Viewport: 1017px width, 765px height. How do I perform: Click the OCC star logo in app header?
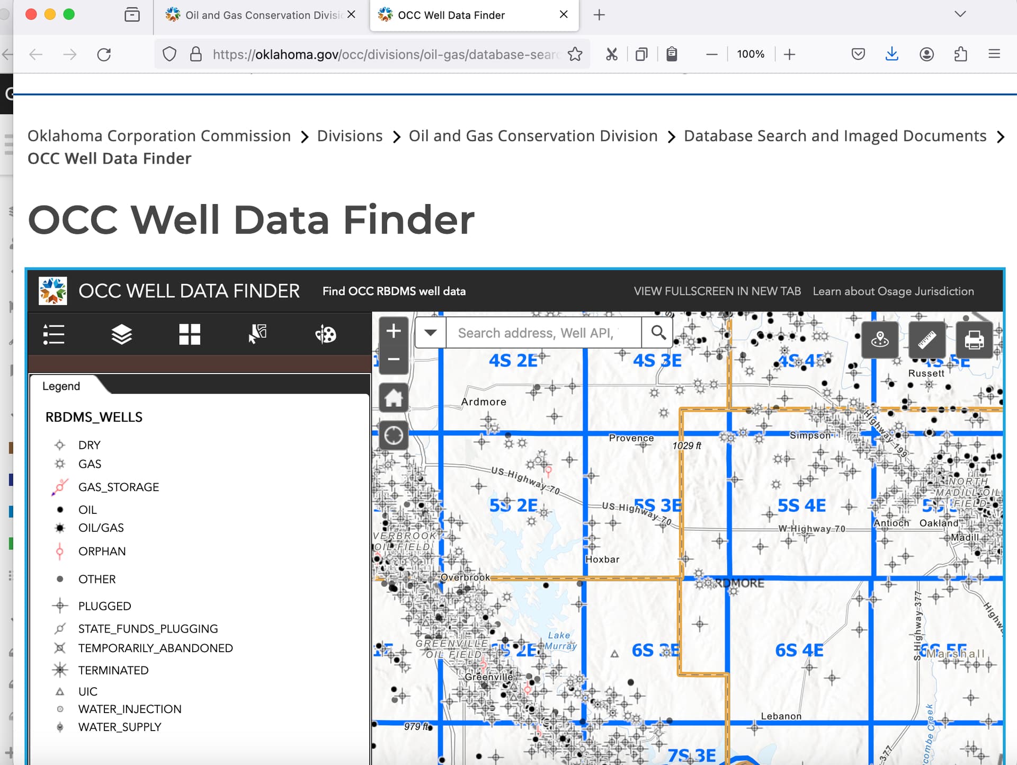tap(53, 291)
